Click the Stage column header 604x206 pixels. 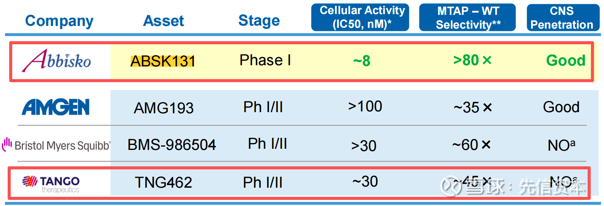tap(259, 21)
